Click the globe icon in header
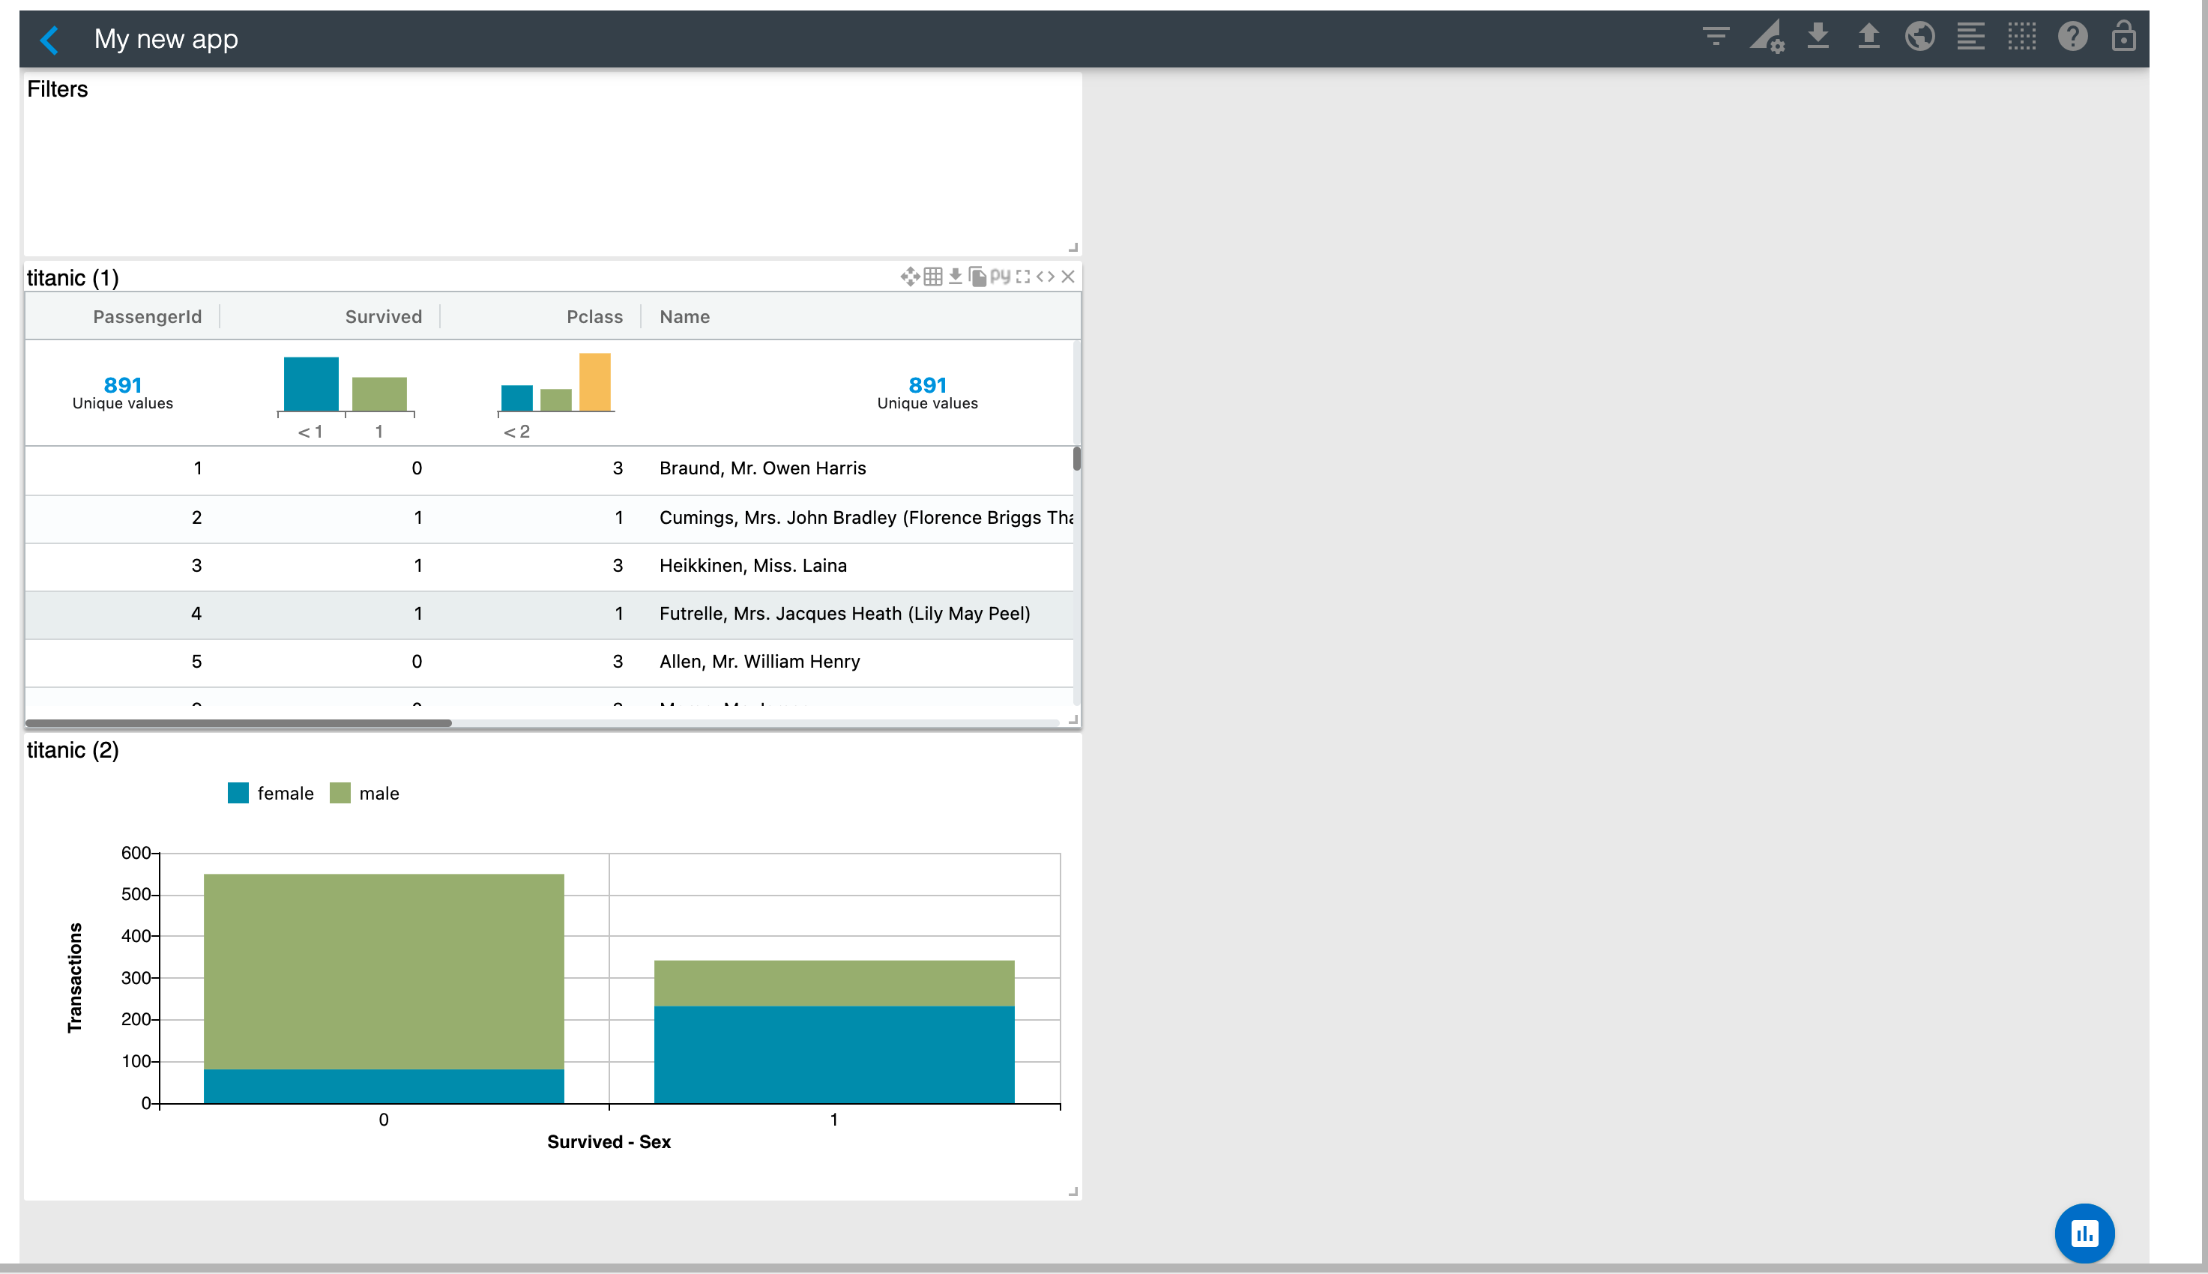The height and width of the screenshot is (1274, 2208). [1919, 37]
